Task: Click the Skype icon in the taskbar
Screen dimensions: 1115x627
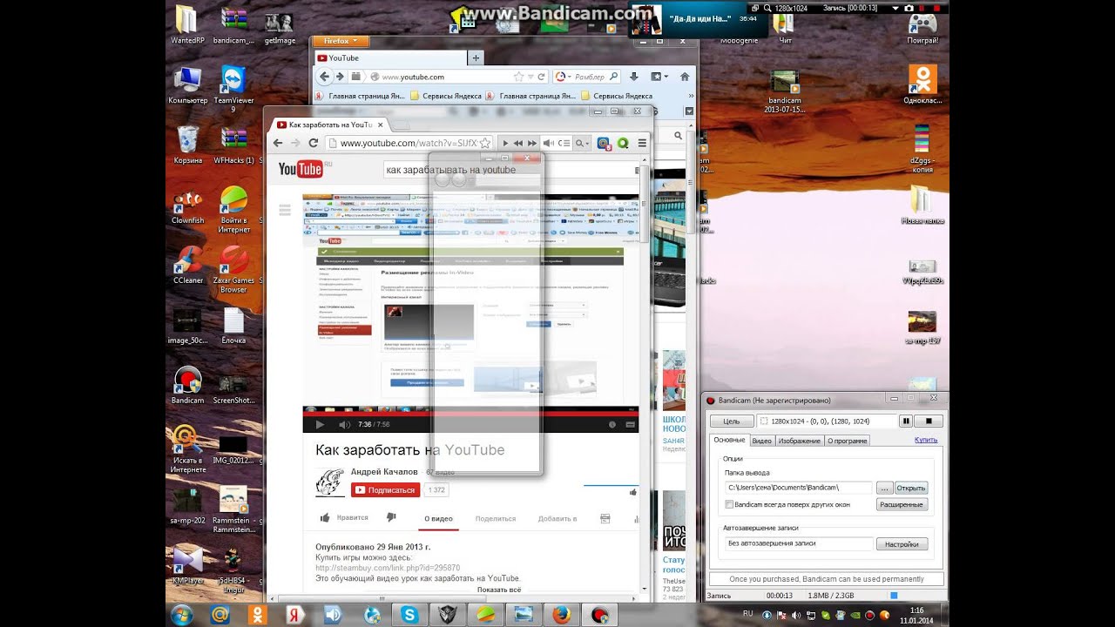Action: [410, 614]
